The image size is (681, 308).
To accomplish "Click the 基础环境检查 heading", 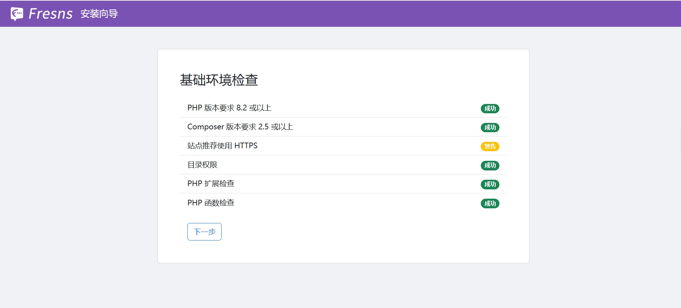I will [x=219, y=80].
